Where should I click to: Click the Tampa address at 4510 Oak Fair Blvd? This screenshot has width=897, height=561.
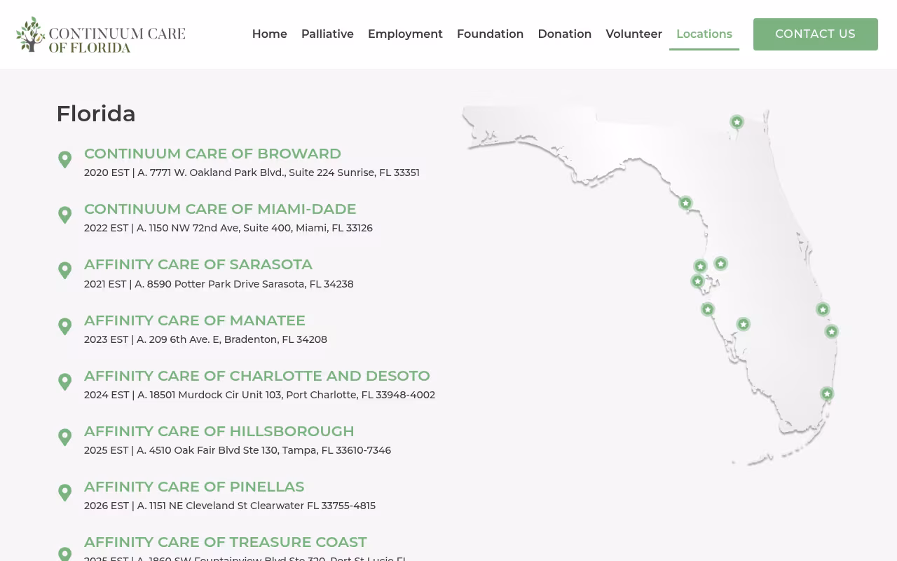(238, 450)
